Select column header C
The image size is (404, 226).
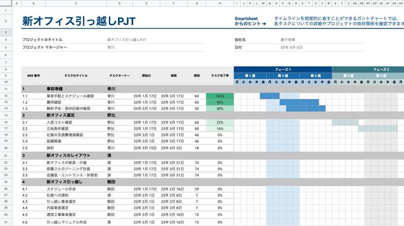click(x=76, y=3)
